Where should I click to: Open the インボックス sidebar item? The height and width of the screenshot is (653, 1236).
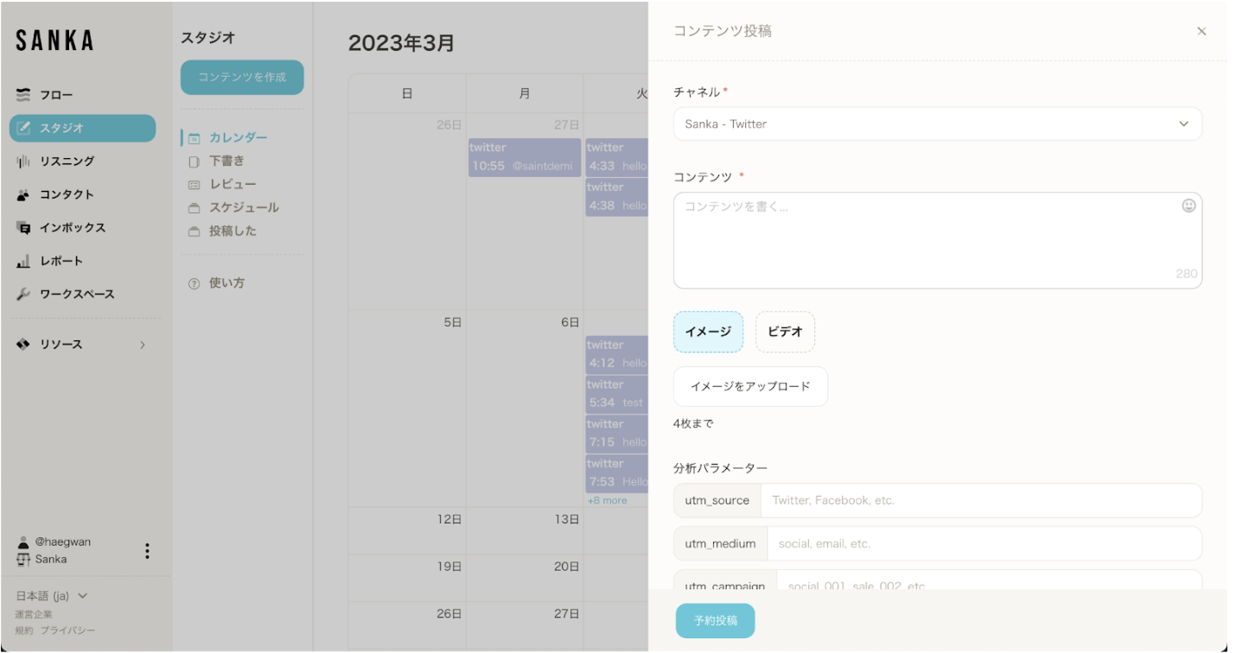72,228
